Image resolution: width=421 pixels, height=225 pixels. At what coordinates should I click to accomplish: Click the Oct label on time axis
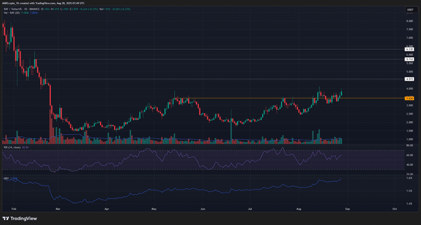(394, 209)
